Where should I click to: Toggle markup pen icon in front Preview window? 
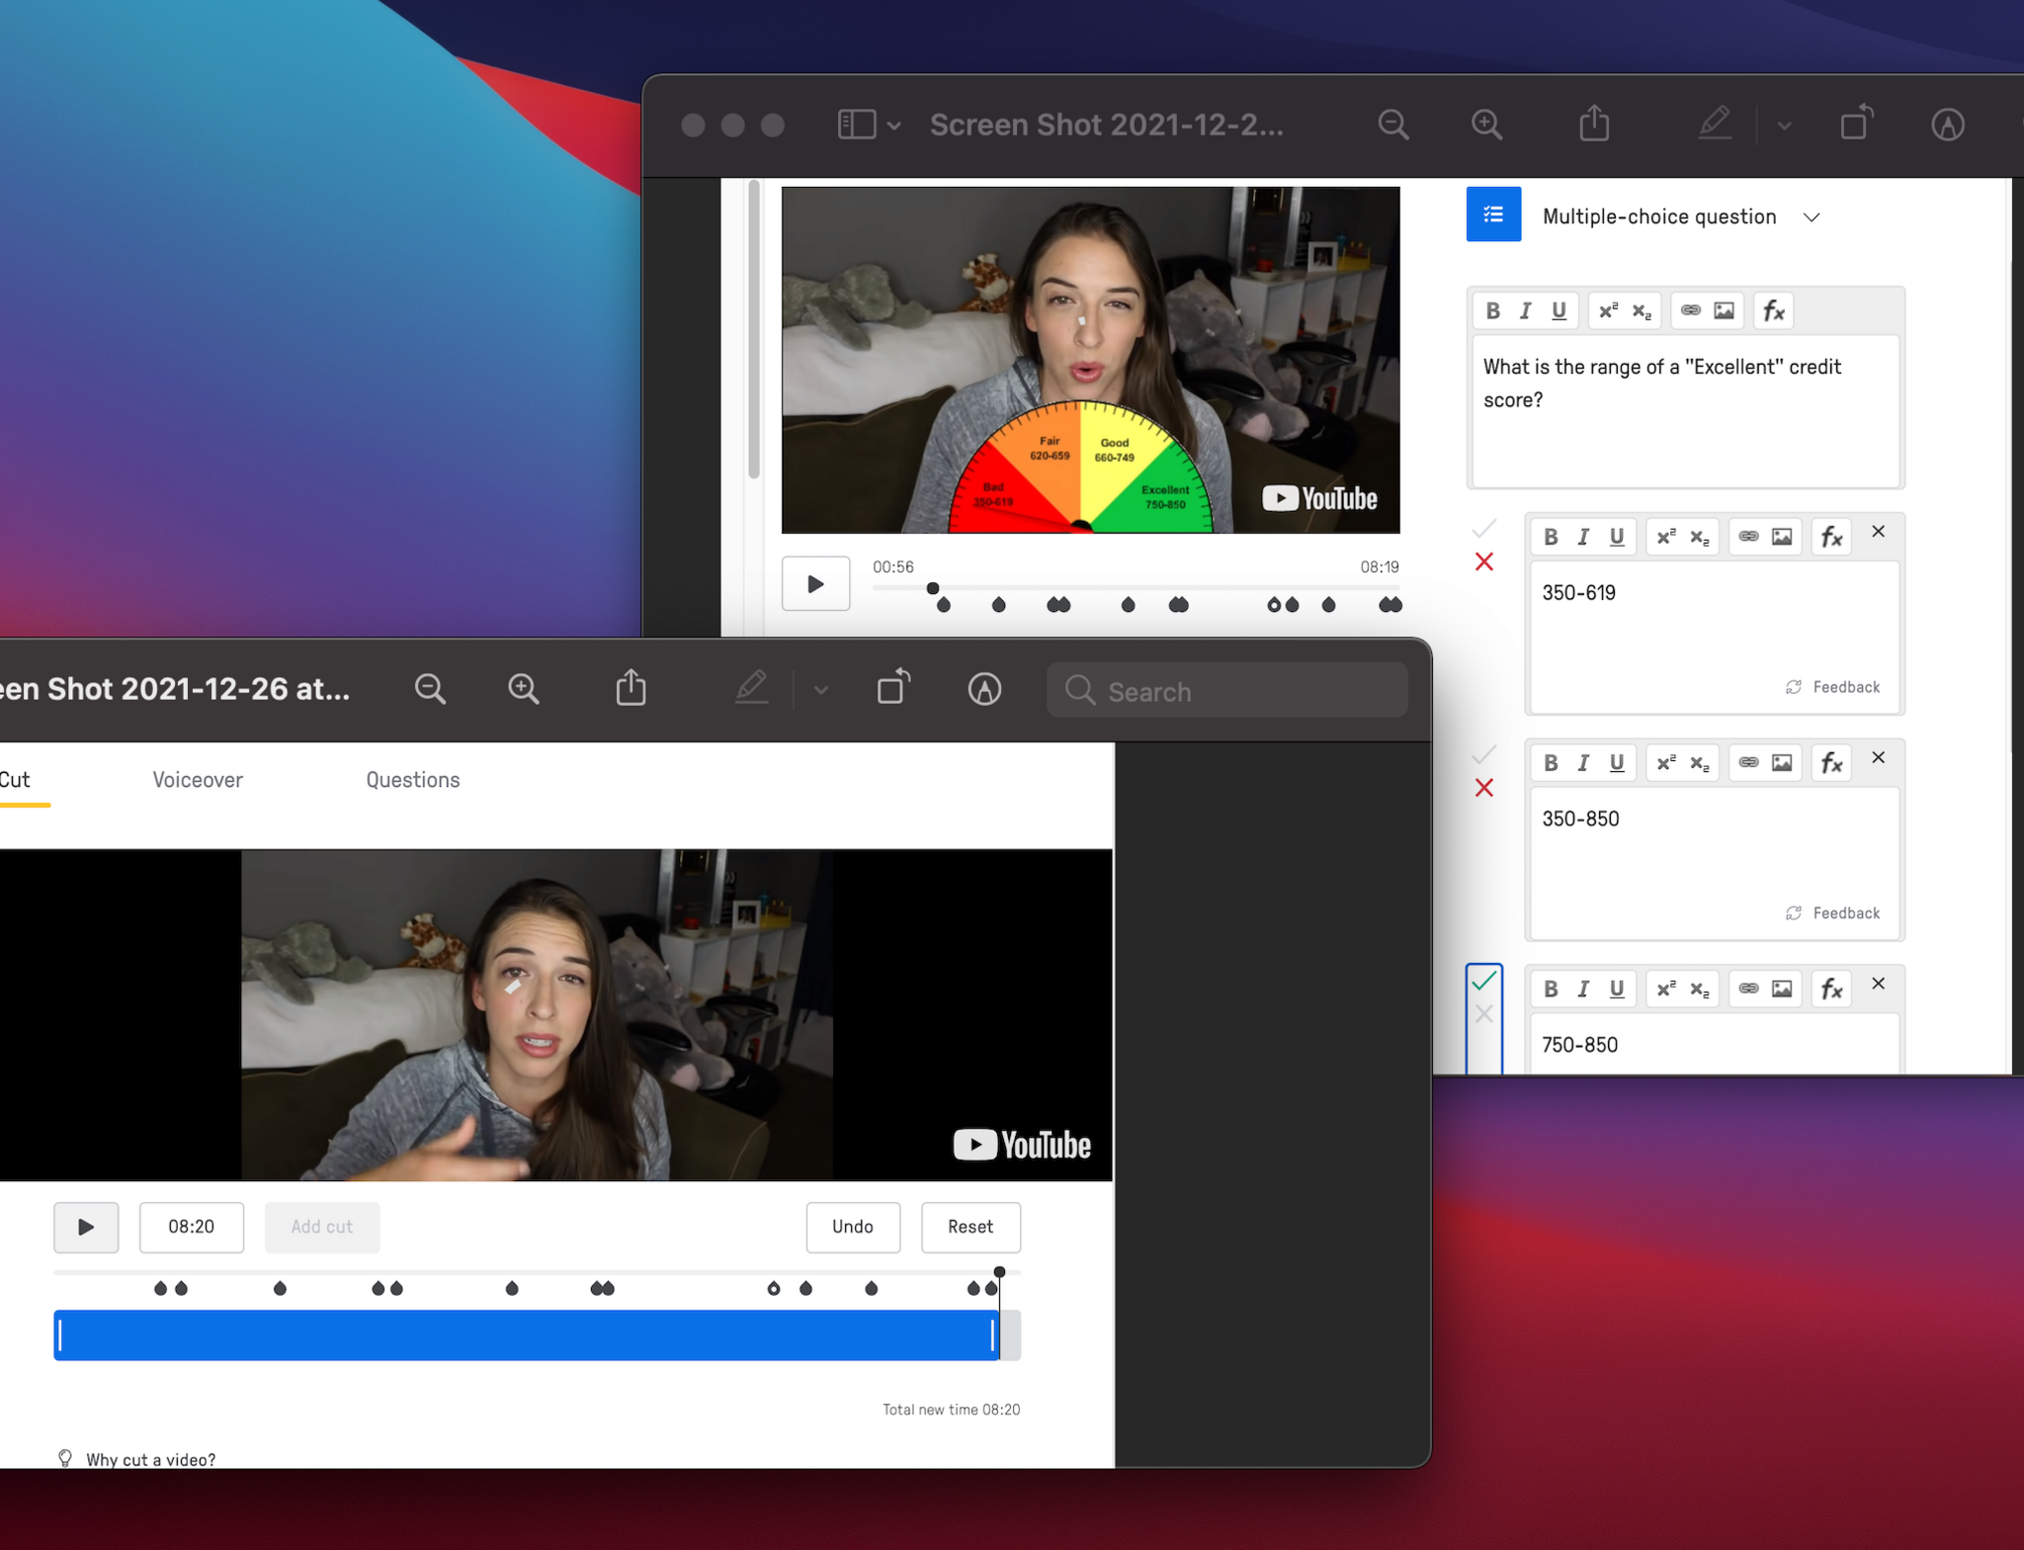751,688
